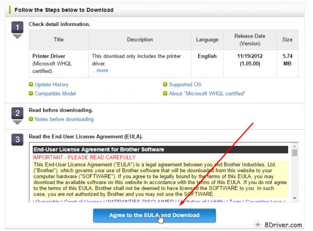
Task: Expand the Compatible Model list
Action: 55,93
